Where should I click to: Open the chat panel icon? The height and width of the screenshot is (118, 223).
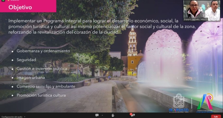tap(97, 115)
